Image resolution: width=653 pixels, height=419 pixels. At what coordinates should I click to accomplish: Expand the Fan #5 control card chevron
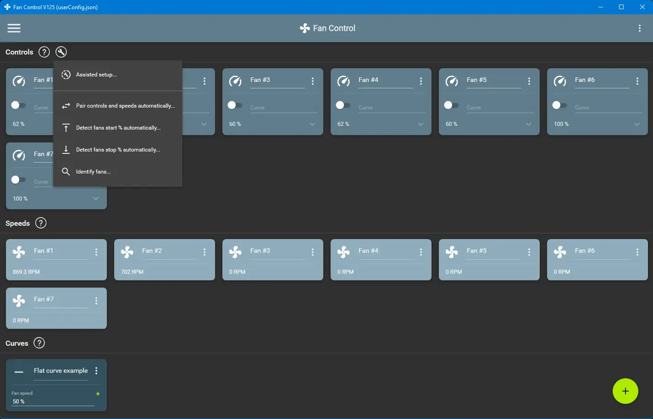tap(529, 124)
